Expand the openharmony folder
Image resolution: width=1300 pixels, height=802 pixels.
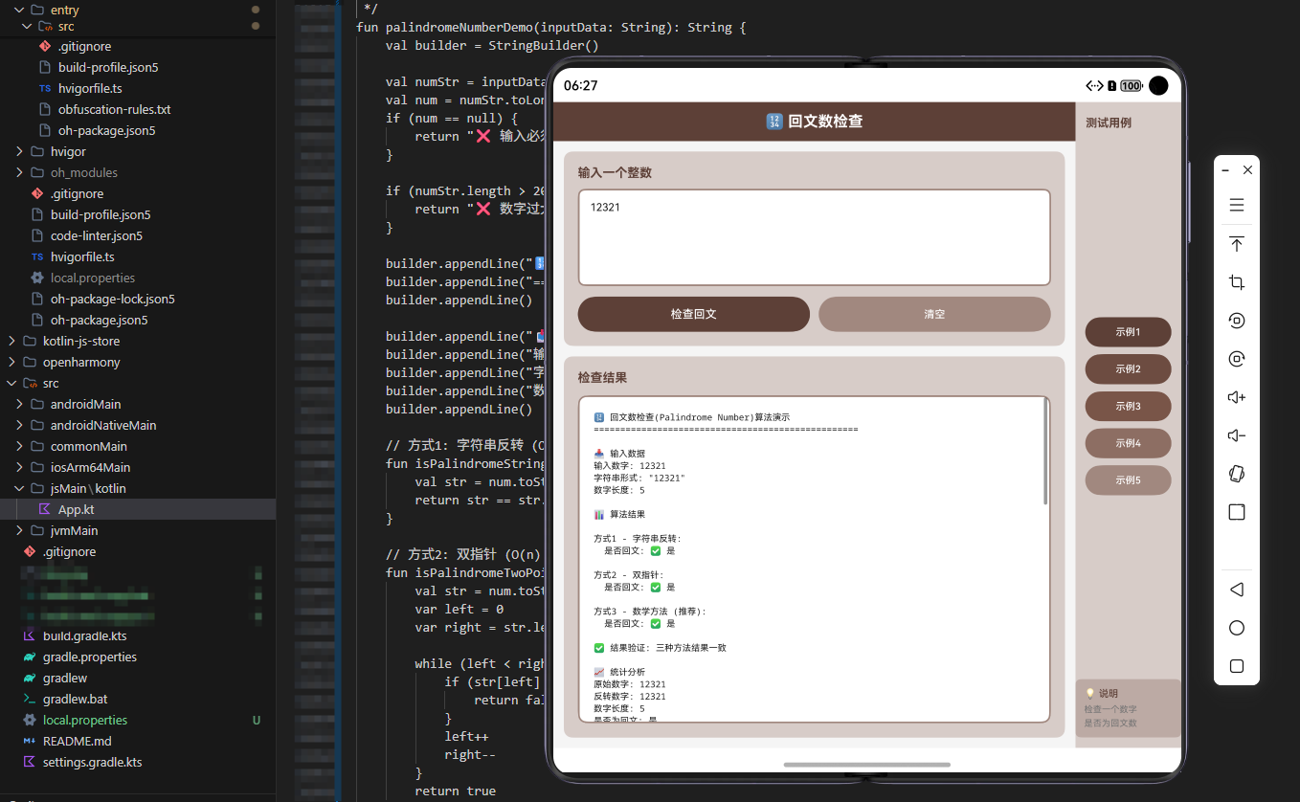click(x=11, y=362)
